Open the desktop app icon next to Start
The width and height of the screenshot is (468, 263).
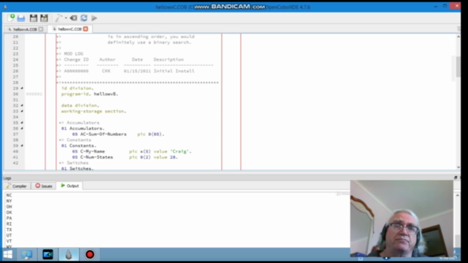[26, 254]
